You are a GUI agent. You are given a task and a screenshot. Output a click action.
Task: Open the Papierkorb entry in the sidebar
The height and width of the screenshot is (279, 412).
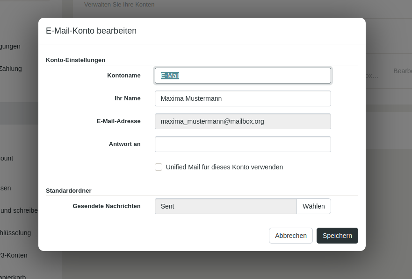[13, 276]
